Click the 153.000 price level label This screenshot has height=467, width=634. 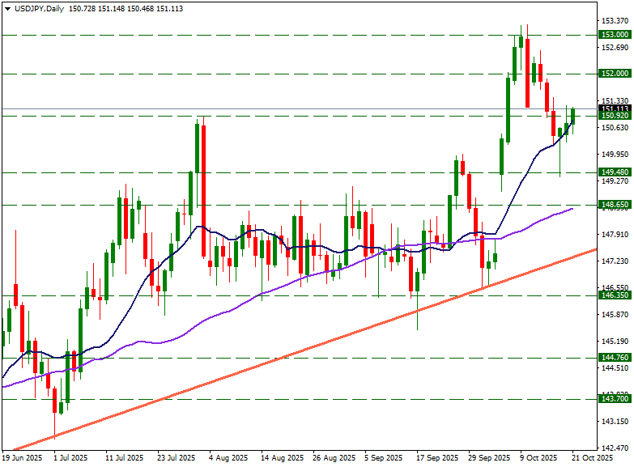(x=615, y=35)
